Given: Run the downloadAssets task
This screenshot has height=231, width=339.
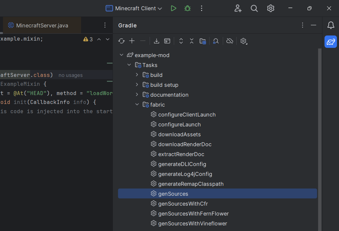Looking at the screenshot, I should point(179,134).
